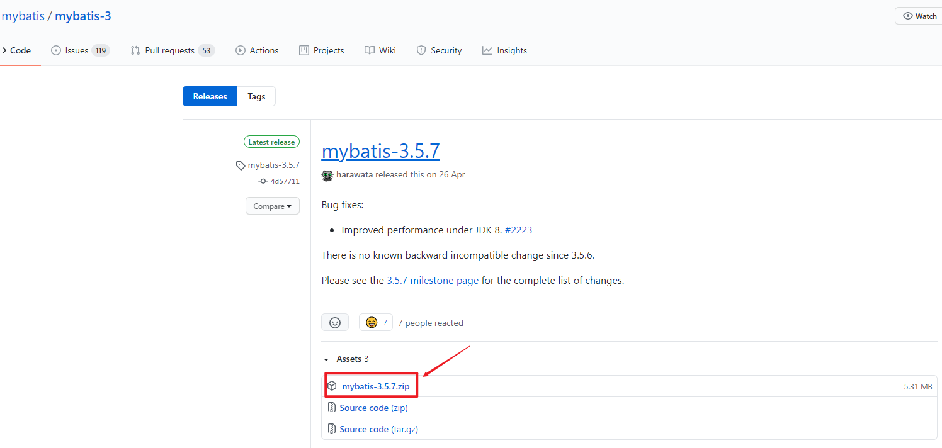
Task: Open the Issues tab
Action: (80, 50)
